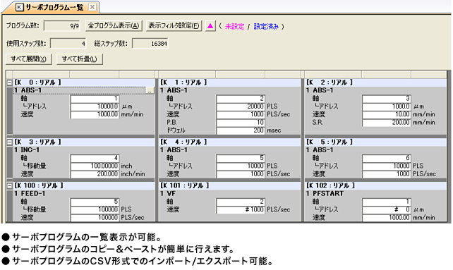Click すべて折畳(L) button

pyautogui.click(x=80, y=59)
